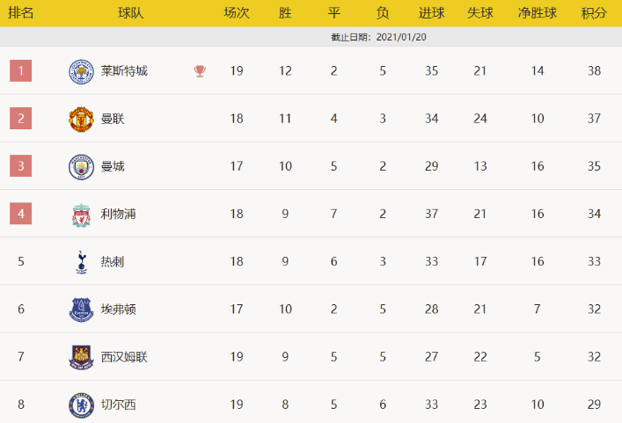The width and height of the screenshot is (622, 423).
Task: Click the West Ham United crest
Action: click(x=81, y=357)
